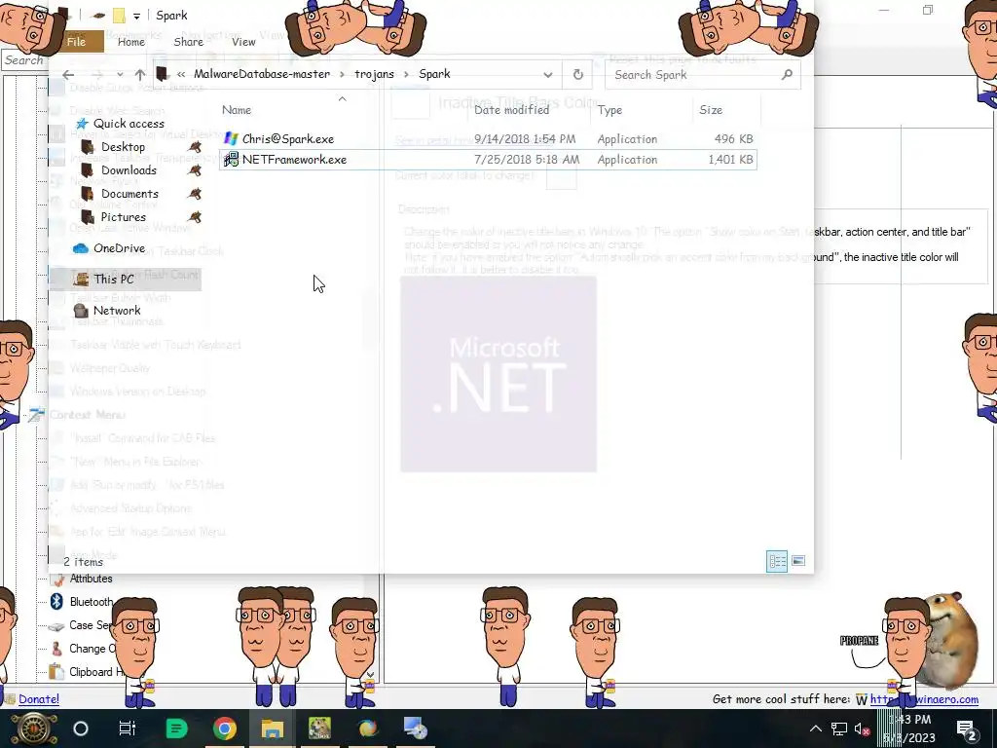Click MalwareDatabase-master breadcrumb segment
The height and width of the screenshot is (748, 997).
[x=261, y=74]
